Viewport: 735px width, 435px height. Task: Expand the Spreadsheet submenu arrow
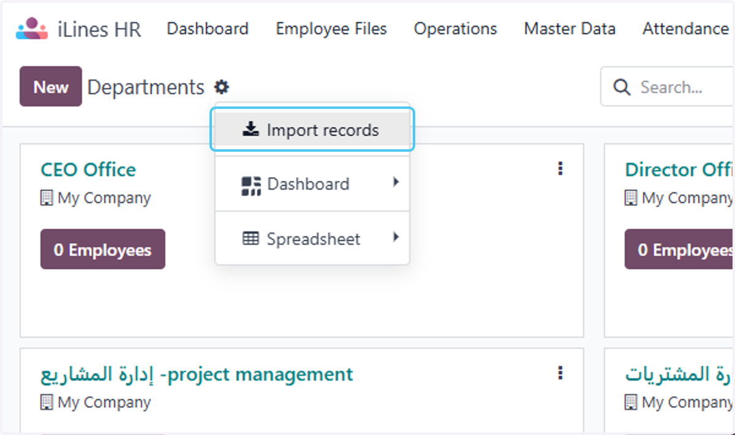pyautogui.click(x=396, y=237)
